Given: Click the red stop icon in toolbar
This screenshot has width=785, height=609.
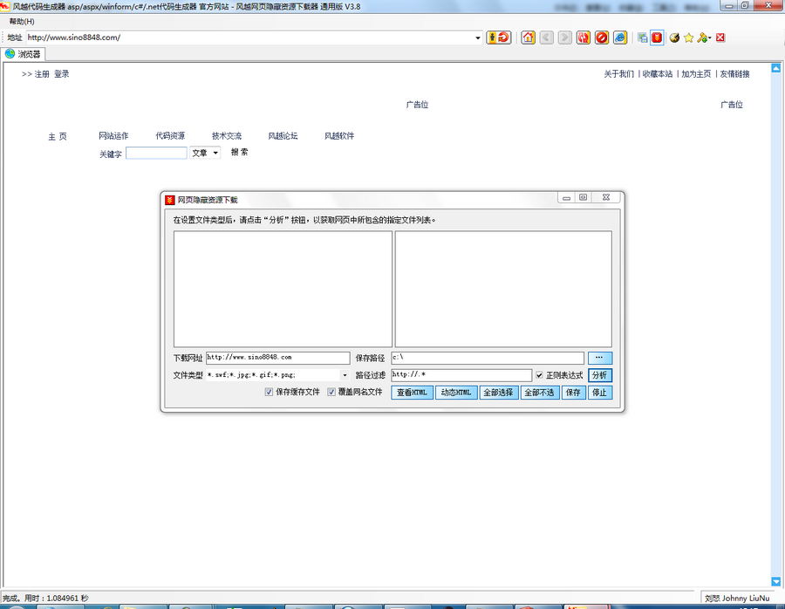Looking at the screenshot, I should [601, 38].
